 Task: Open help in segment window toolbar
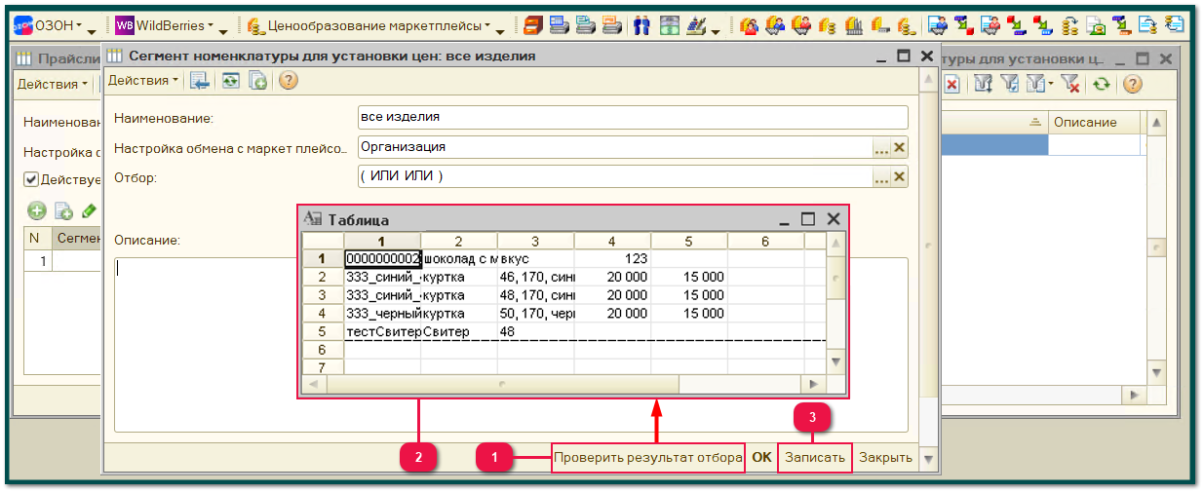288,81
